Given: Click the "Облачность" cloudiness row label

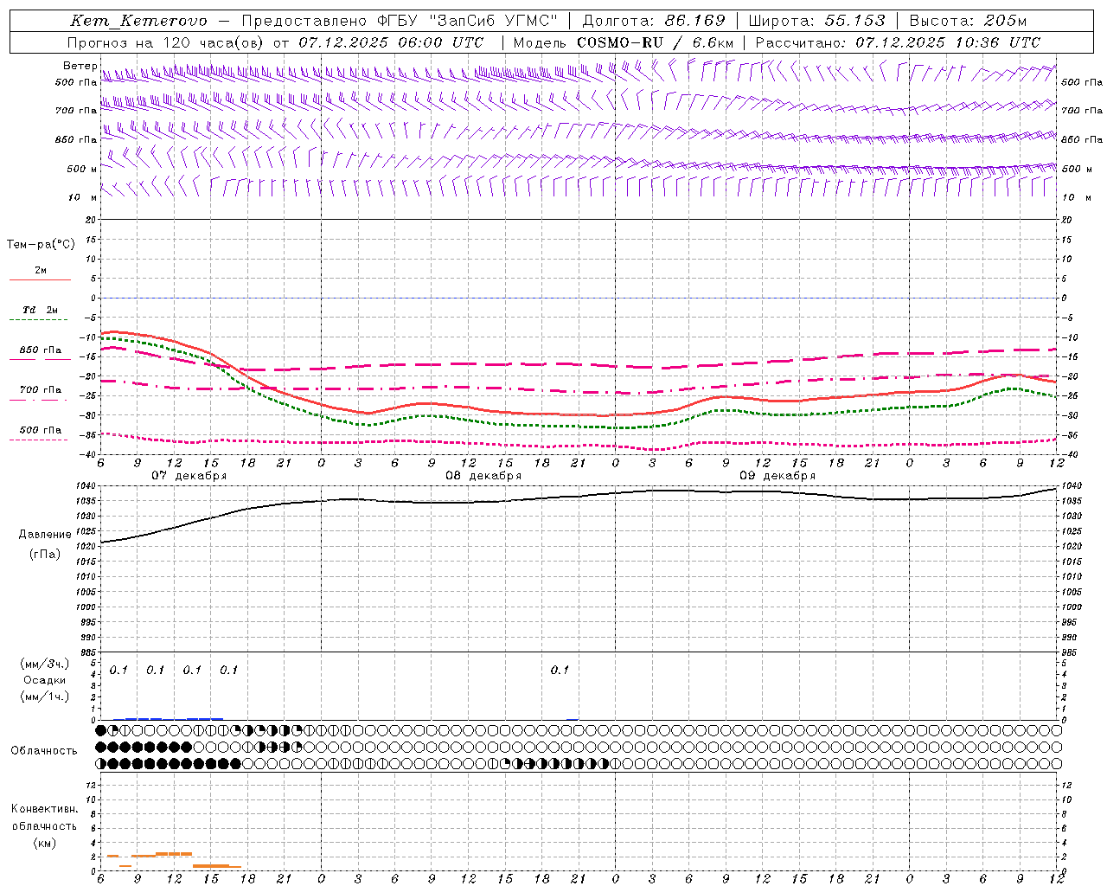Looking at the screenshot, I should point(44,750).
